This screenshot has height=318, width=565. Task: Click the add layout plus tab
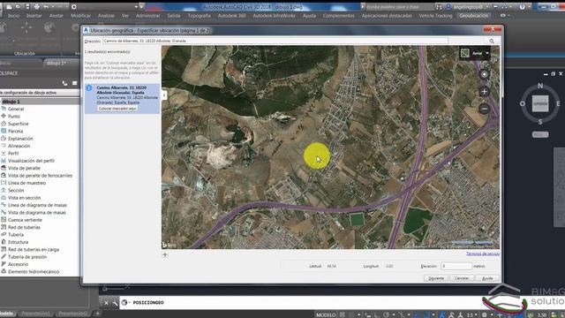coord(97,314)
